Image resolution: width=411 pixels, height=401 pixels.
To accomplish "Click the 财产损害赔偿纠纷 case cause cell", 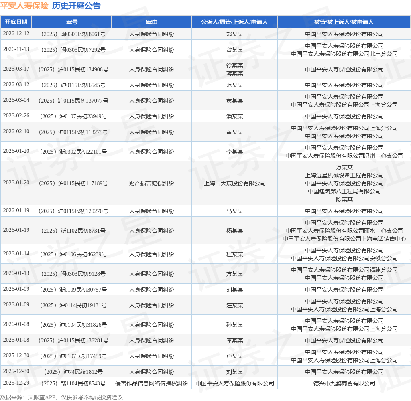I will pyautogui.click(x=151, y=183).
